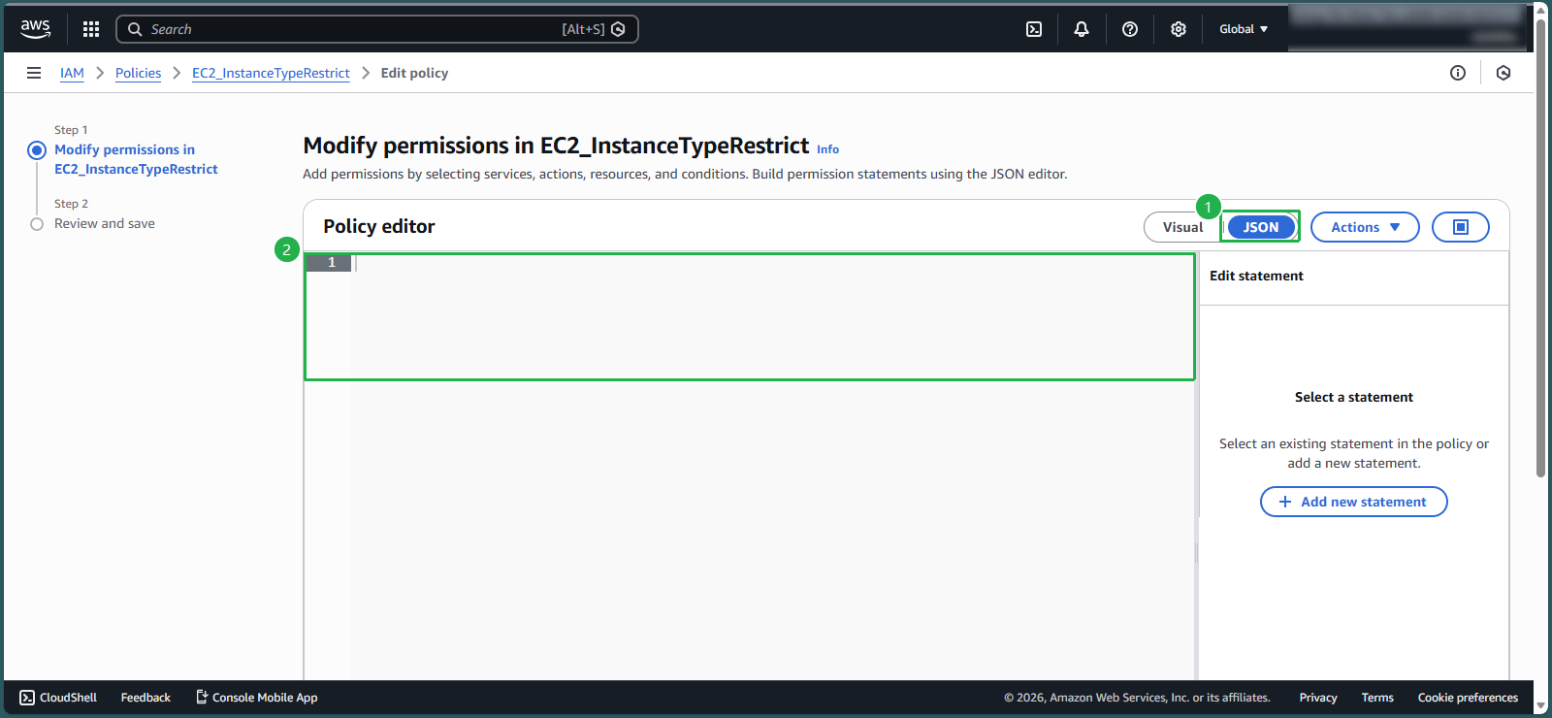Select the Step 1 Modify permissions radio
Screen dimensions: 1552x718
[x=37, y=150]
